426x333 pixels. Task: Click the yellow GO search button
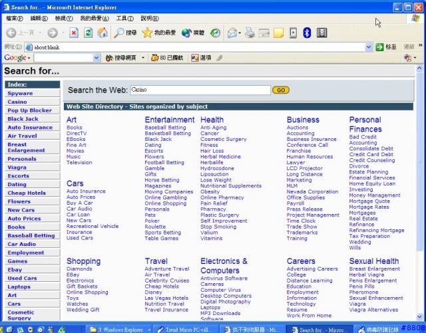pos(281,90)
